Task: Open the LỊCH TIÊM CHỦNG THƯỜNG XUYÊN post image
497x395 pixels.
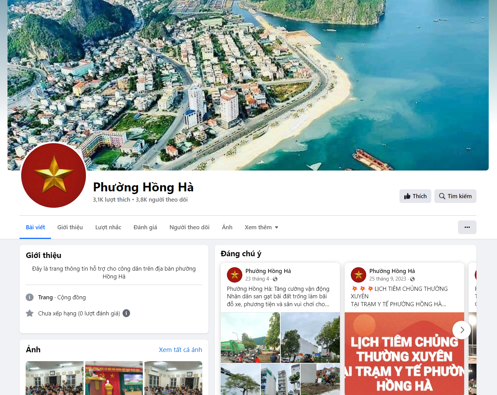Action: tap(404, 354)
